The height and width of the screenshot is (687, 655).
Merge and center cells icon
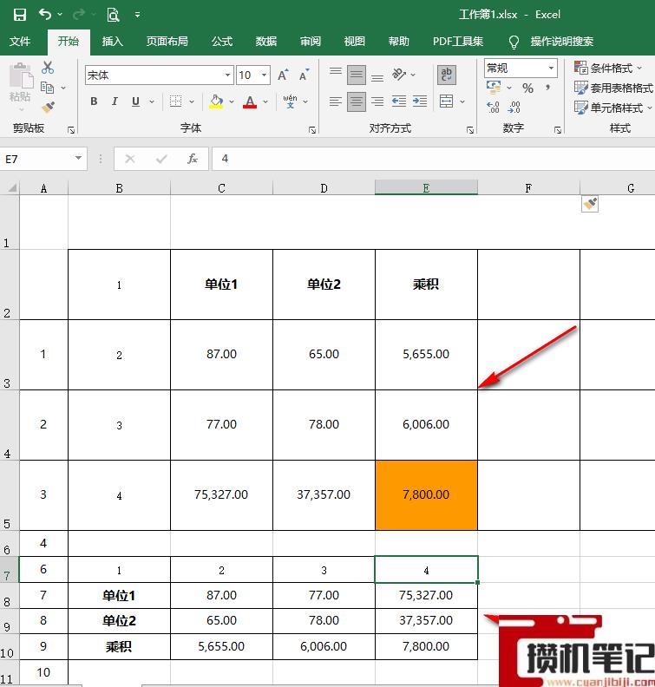click(x=447, y=101)
